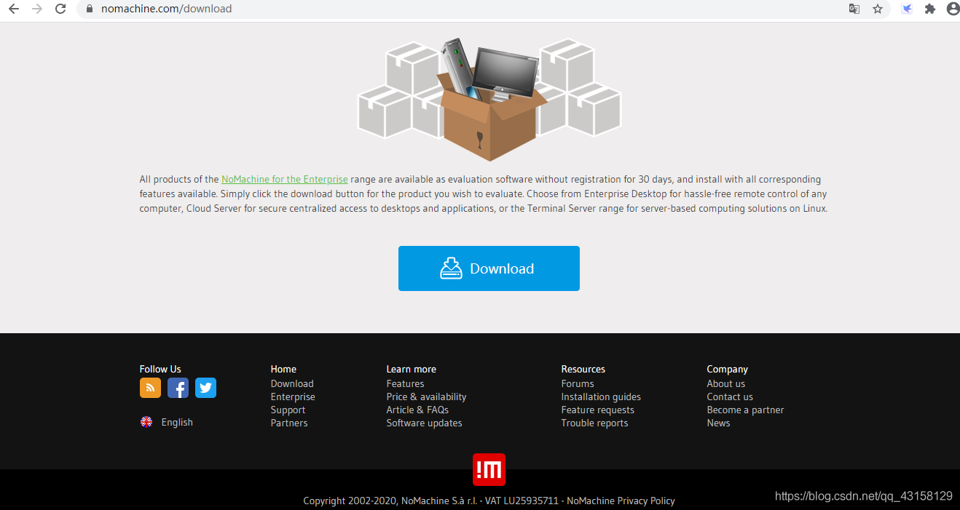The width and height of the screenshot is (960, 510).
Task: Visit NoMachine Twitter page icon
Action: point(205,388)
